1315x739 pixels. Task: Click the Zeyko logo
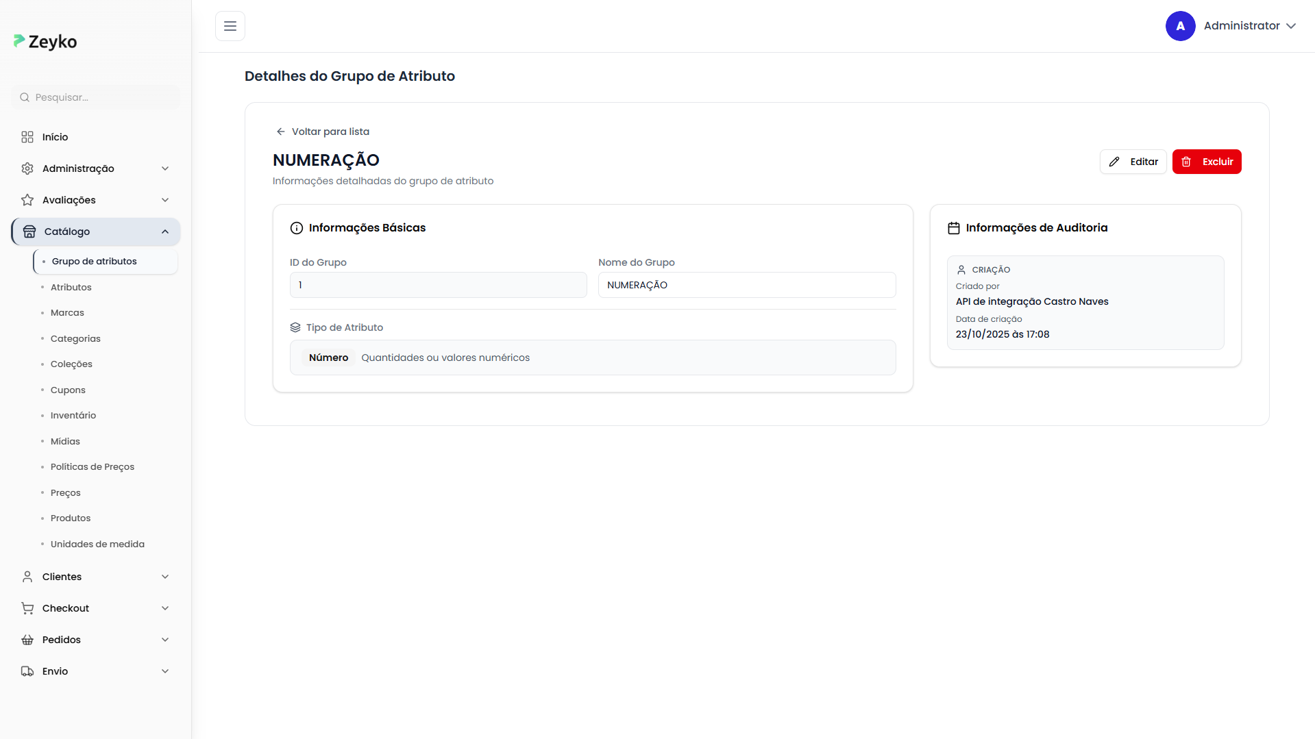pos(45,42)
